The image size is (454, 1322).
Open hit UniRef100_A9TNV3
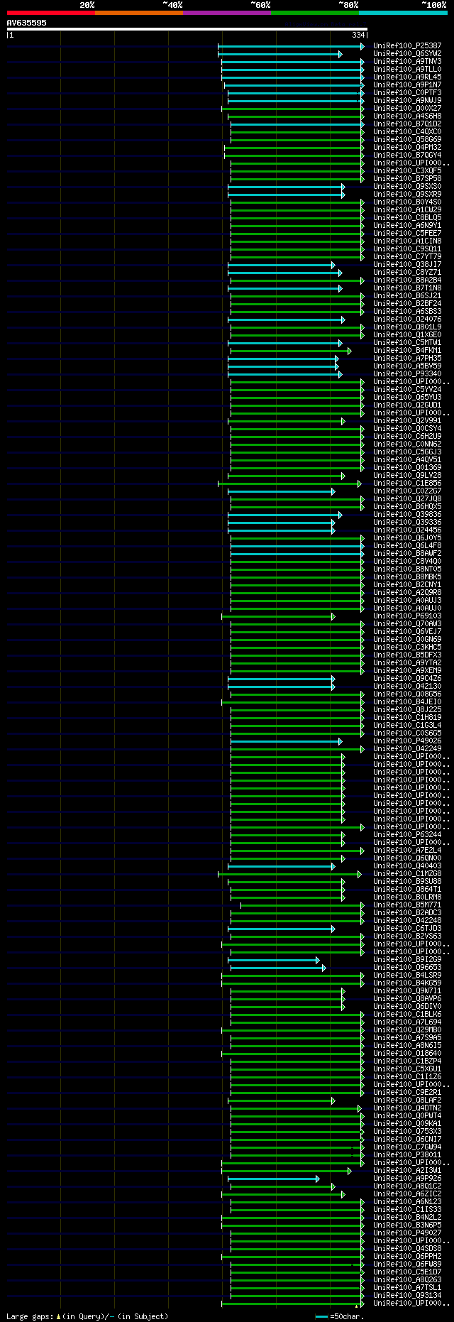click(x=407, y=62)
